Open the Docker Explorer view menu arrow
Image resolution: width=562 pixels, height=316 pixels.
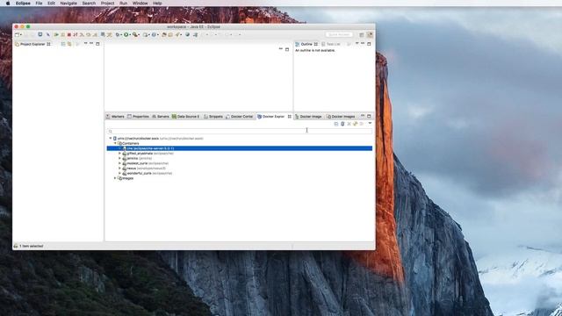click(370, 123)
